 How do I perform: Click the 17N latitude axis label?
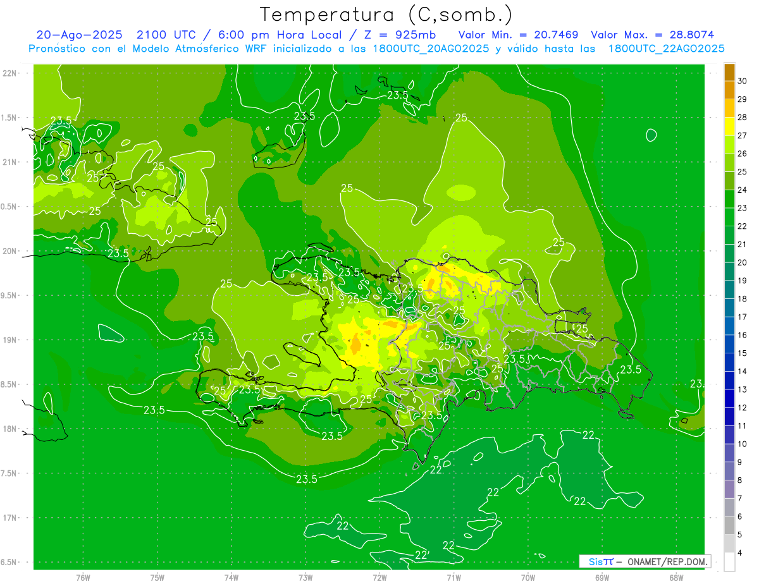click(x=10, y=518)
